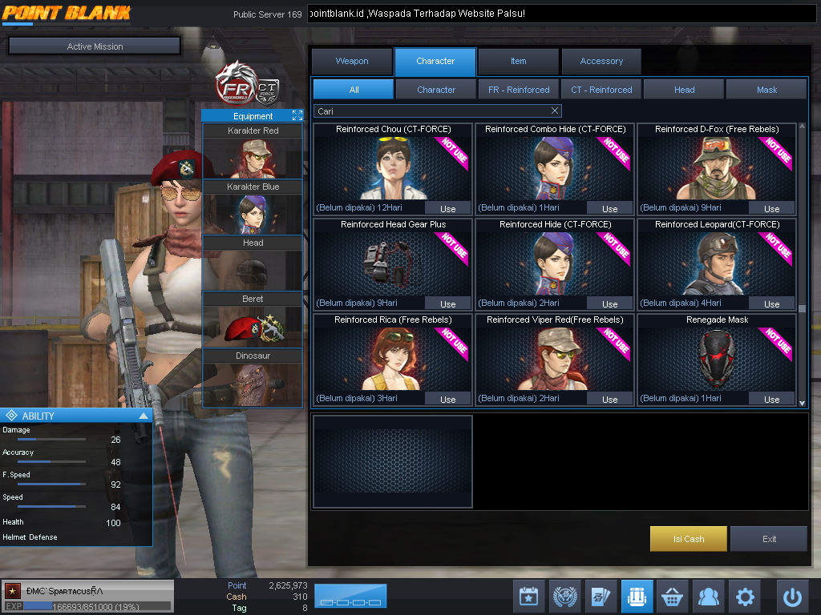Open the settings gear icon
Image resolution: width=821 pixels, height=615 pixels.
click(745, 596)
